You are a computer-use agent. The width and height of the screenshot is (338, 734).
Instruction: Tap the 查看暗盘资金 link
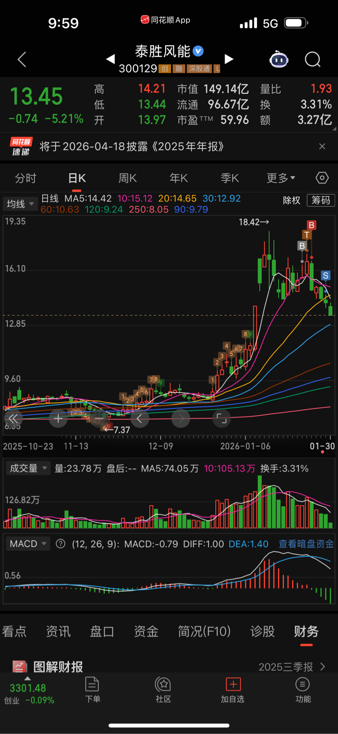306,544
